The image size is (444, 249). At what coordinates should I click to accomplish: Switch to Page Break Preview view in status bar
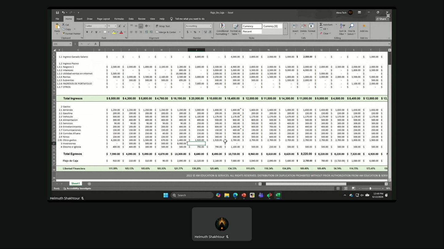pyautogui.click(x=353, y=188)
